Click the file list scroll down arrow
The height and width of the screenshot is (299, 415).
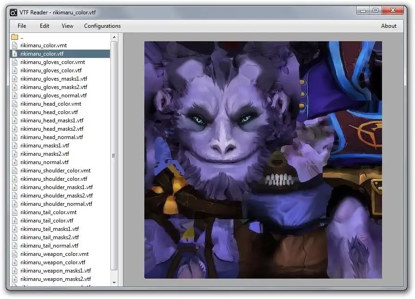(114, 282)
